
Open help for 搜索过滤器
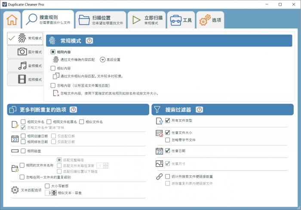pos(199,110)
